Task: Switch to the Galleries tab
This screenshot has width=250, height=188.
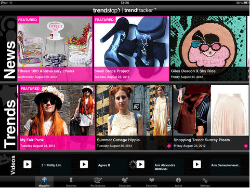Action: (x=71, y=182)
